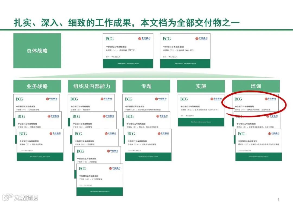Viewport: 293px width, 203px height.
Task: Select the 专题 category header
Action: coord(146,86)
